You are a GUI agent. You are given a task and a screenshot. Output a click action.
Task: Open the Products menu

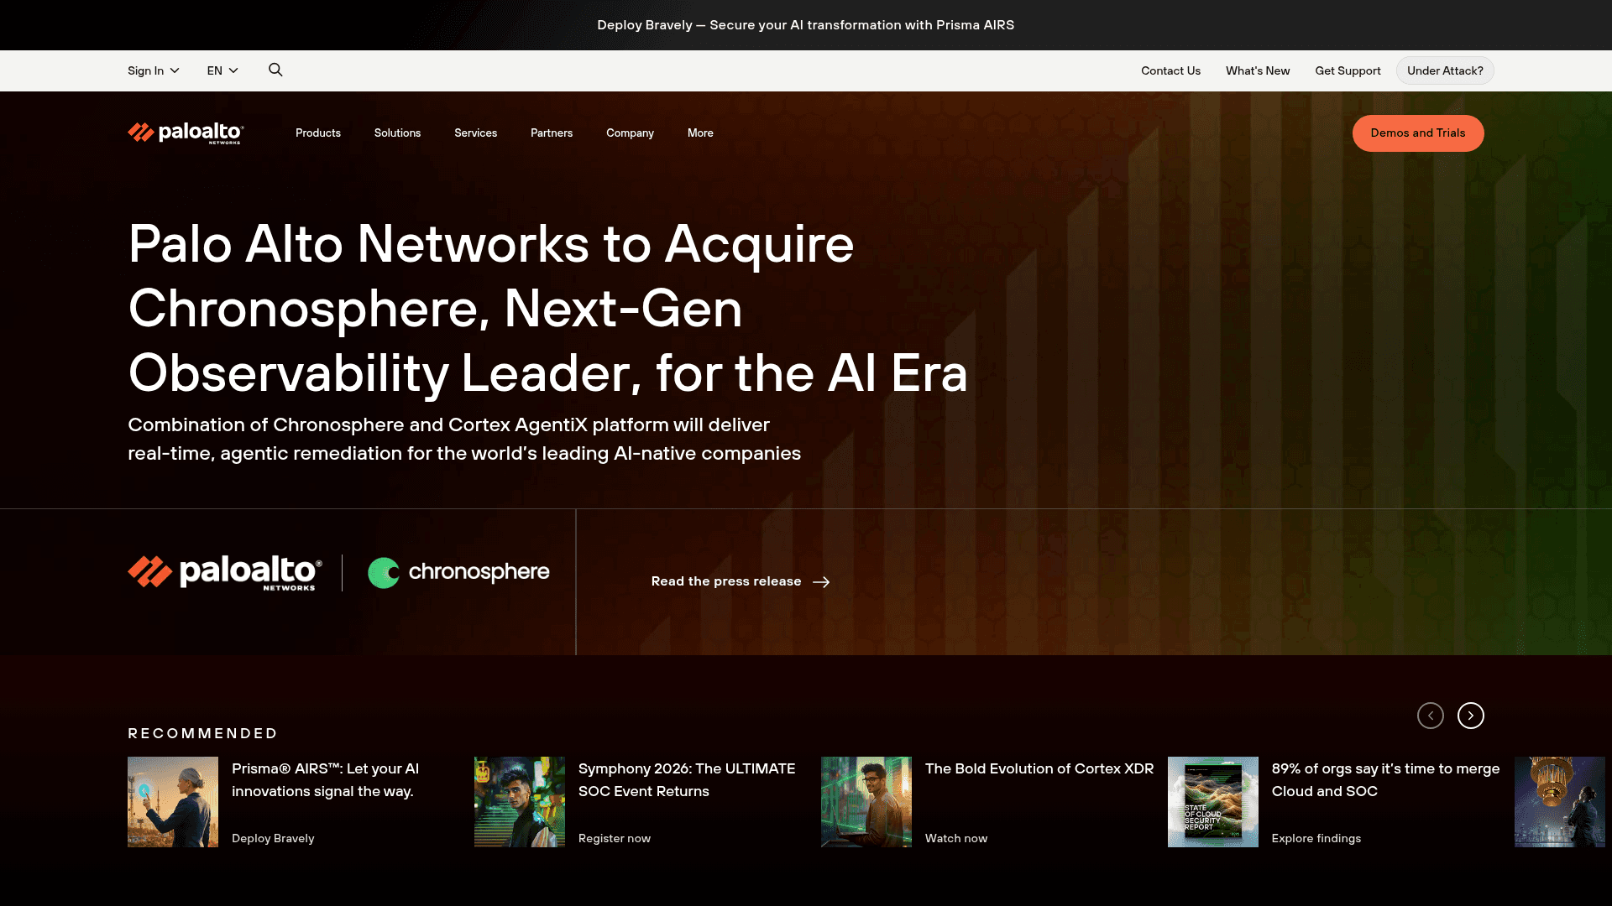click(317, 133)
